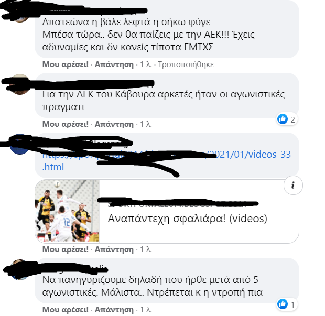Click the '1 λ.' timestamp of last comment

[x=146, y=310]
